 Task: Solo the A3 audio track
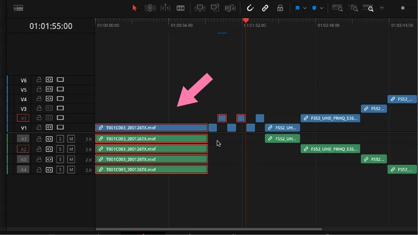pyautogui.click(x=60, y=159)
